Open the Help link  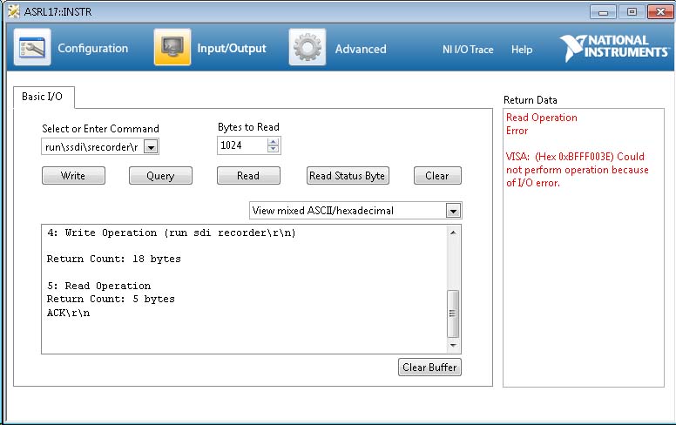[522, 50]
